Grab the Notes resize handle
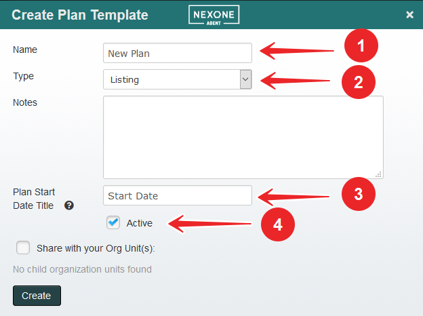The width and height of the screenshot is (423, 316). [x=378, y=174]
